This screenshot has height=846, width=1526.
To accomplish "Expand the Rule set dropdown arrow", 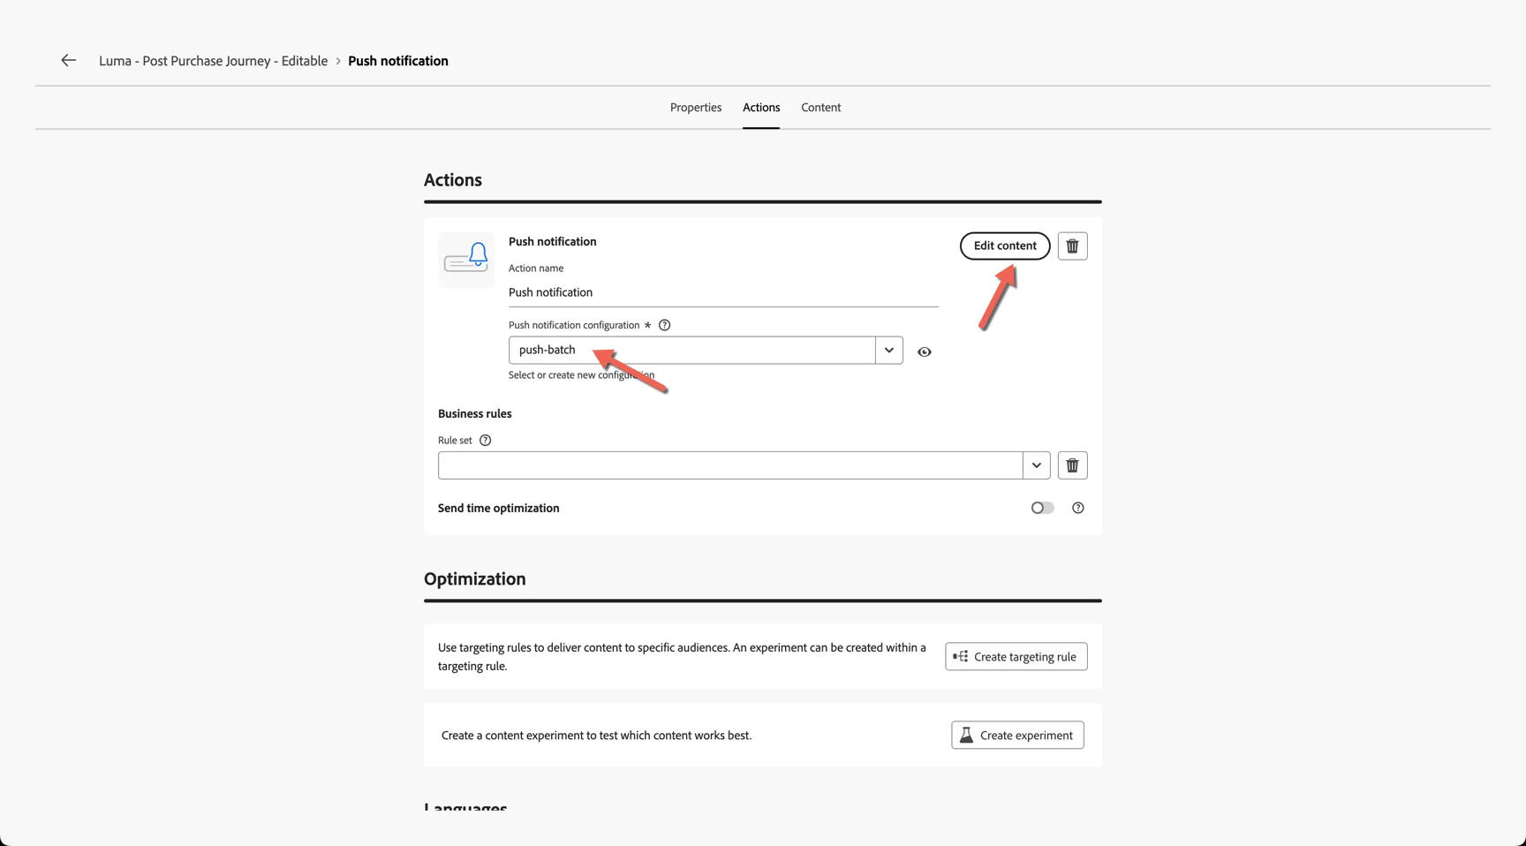I will tap(1037, 465).
